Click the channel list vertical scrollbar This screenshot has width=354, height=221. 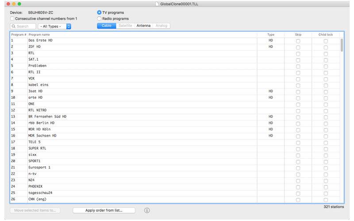342,45
